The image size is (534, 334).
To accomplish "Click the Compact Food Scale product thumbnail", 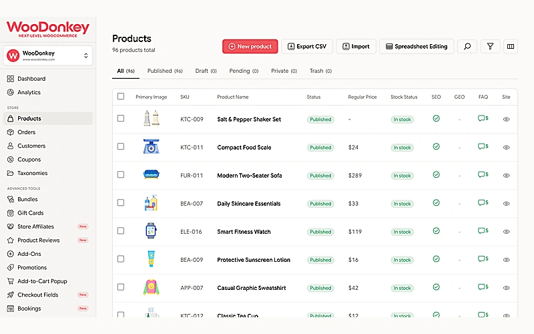I will pyautogui.click(x=152, y=146).
